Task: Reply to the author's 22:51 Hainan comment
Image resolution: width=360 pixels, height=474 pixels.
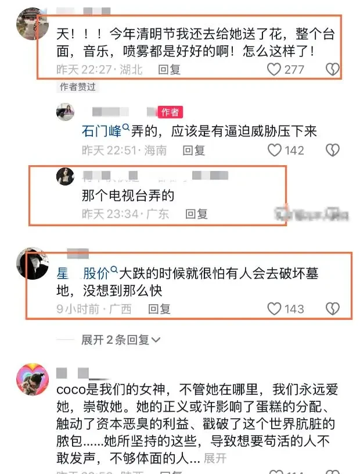Action: [x=194, y=150]
